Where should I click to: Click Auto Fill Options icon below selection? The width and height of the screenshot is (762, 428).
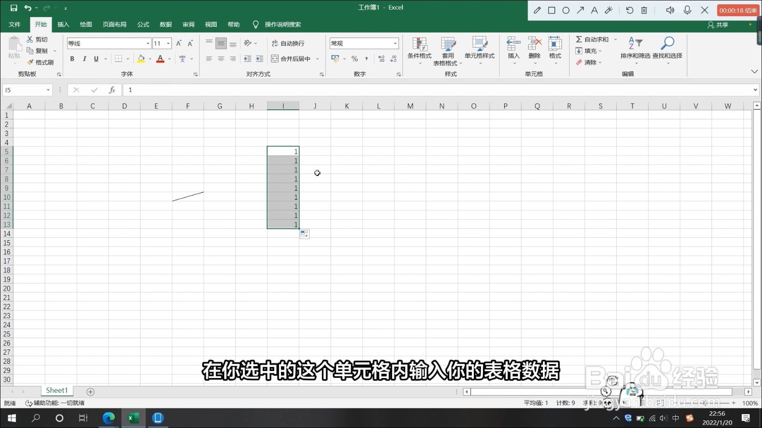[304, 234]
